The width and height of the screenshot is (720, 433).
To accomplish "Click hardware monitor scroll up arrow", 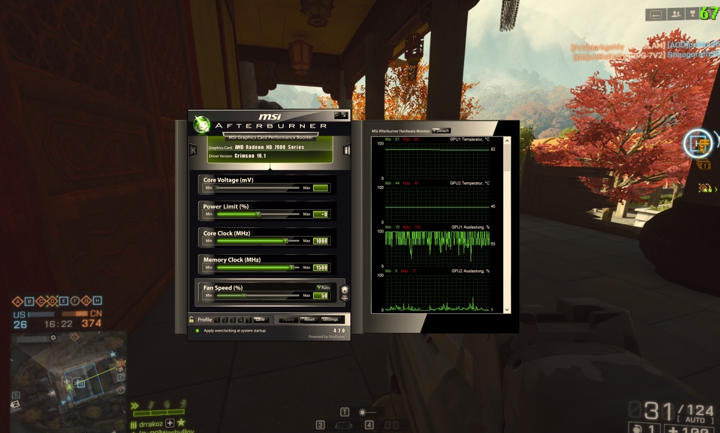I will pos(507,141).
